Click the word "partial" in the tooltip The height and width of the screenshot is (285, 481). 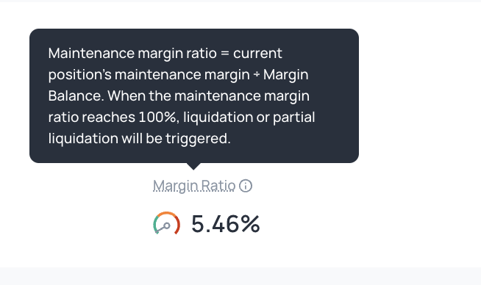(294, 118)
